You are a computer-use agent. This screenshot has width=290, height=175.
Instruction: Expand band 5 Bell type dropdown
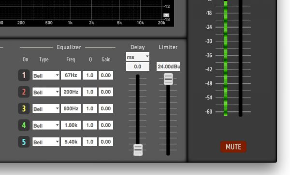[46, 142]
